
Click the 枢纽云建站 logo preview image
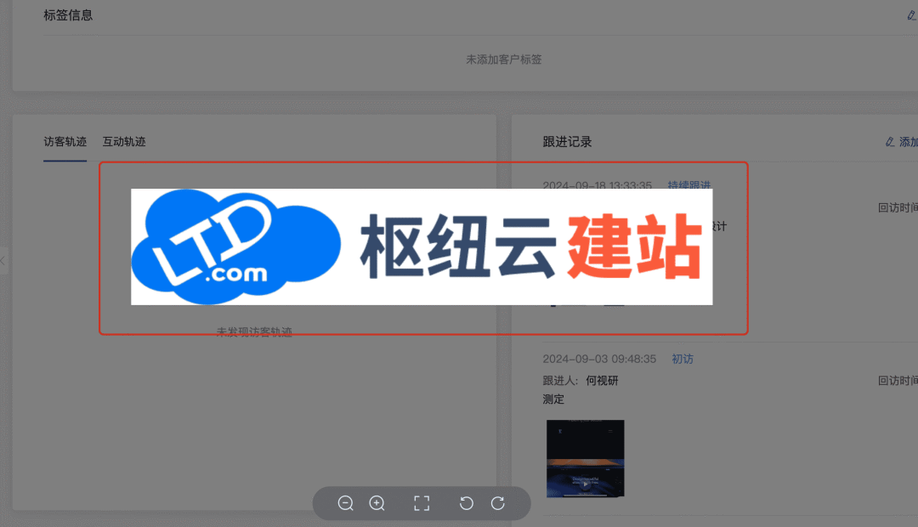point(422,246)
